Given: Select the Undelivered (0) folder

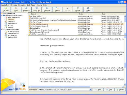Looking at the screenshot, I should coord(12,23).
